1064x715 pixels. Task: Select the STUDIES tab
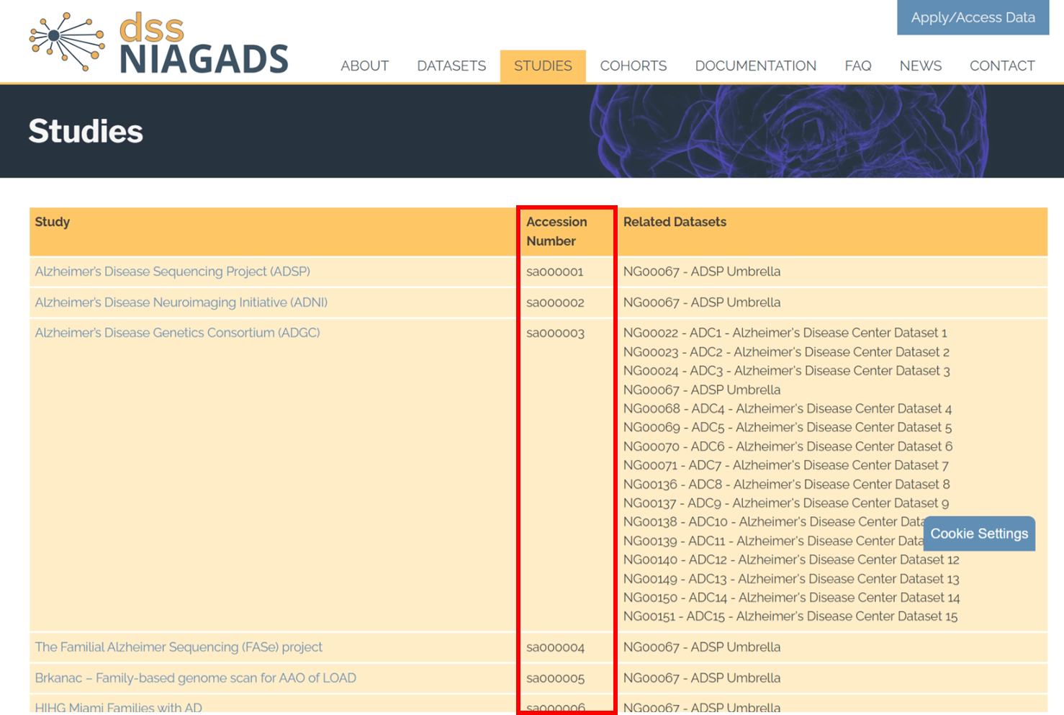tap(543, 66)
